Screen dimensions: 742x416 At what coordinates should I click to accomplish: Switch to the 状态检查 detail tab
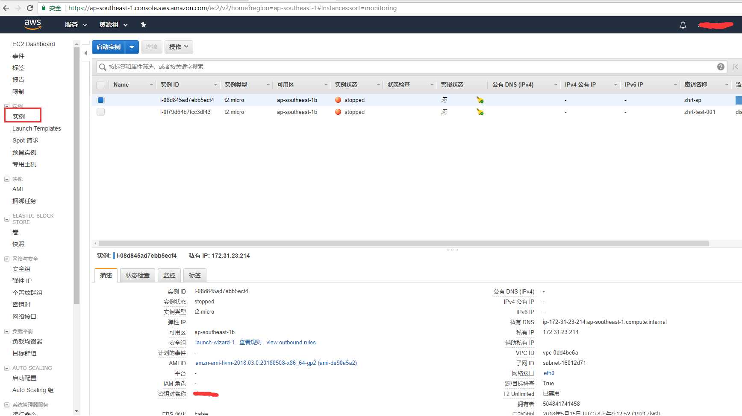138,275
